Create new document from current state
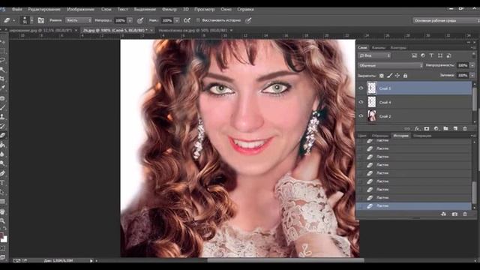Image resolution: width=480 pixels, height=270 pixels. point(443,214)
